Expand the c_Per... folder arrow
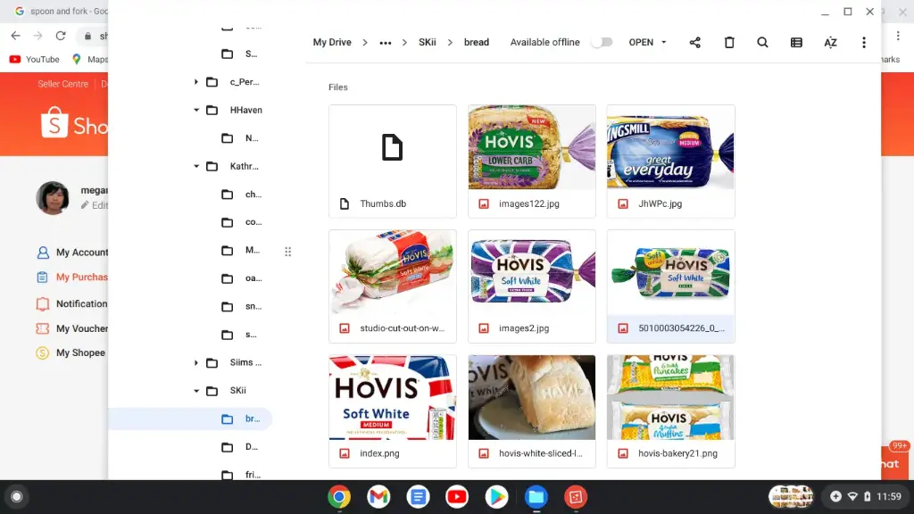Image resolution: width=914 pixels, height=514 pixels. point(196,82)
